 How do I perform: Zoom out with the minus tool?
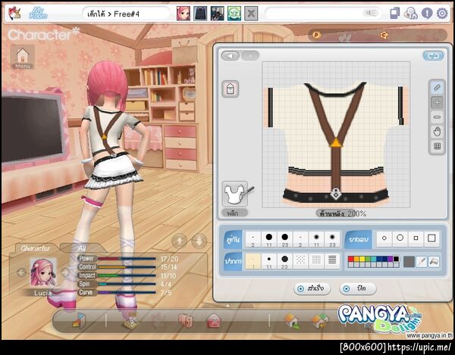437,117
